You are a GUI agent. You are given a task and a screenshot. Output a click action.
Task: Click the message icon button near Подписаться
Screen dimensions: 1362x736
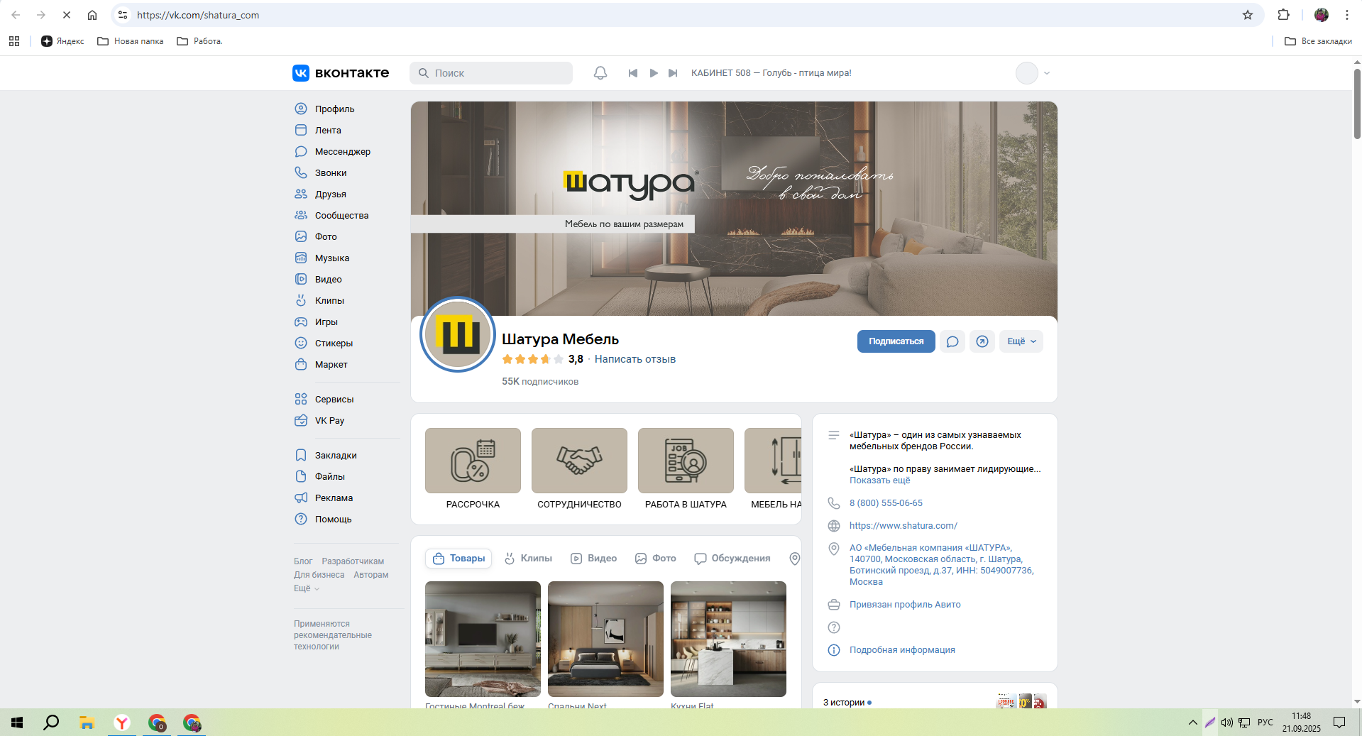point(952,341)
